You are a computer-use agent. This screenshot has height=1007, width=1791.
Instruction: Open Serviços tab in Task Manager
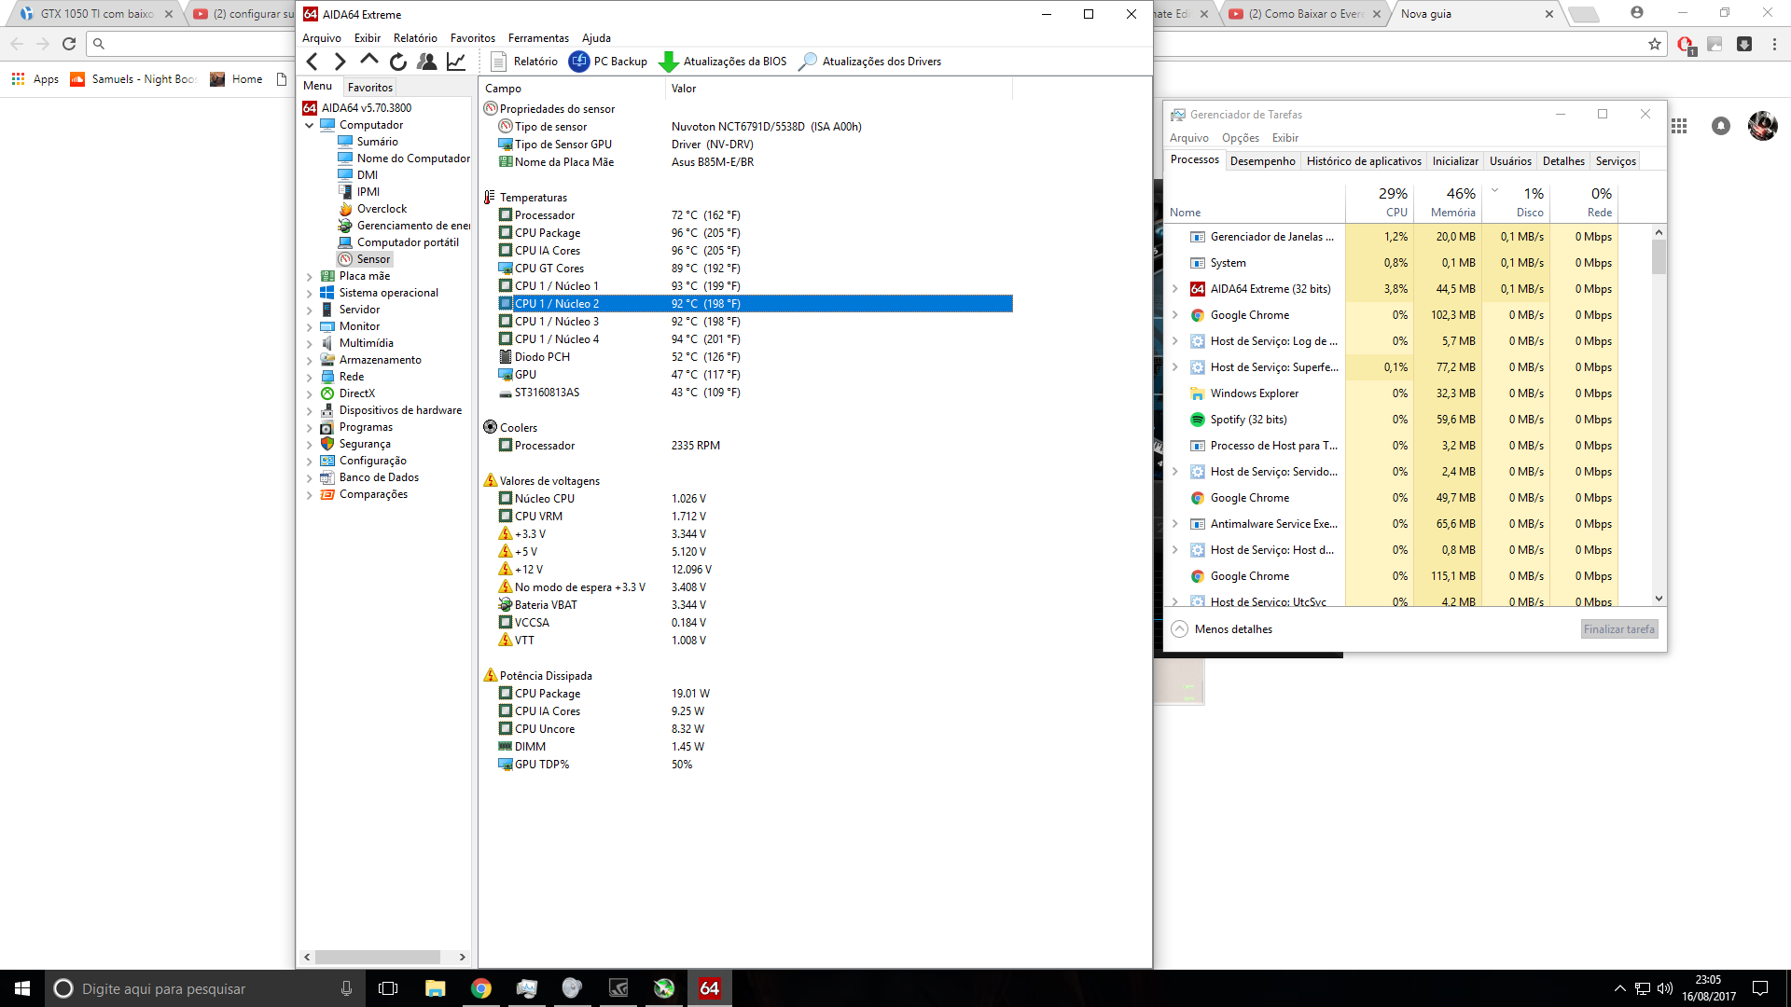[x=1616, y=161]
